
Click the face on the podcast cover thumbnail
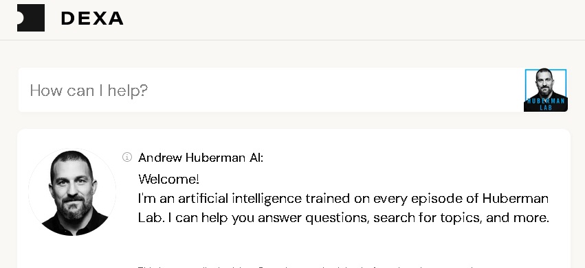545,81
